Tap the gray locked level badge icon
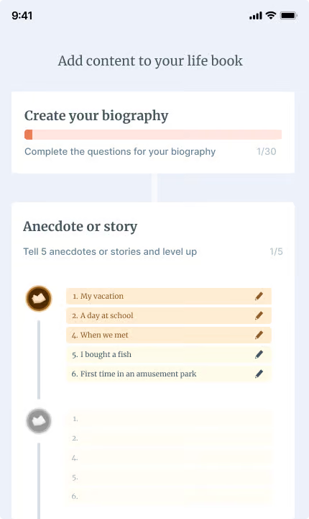This screenshot has height=519, width=309. [39, 421]
